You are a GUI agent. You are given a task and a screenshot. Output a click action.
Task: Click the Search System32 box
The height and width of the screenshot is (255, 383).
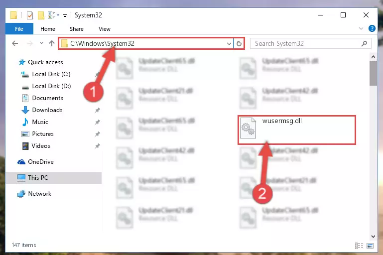coord(310,43)
